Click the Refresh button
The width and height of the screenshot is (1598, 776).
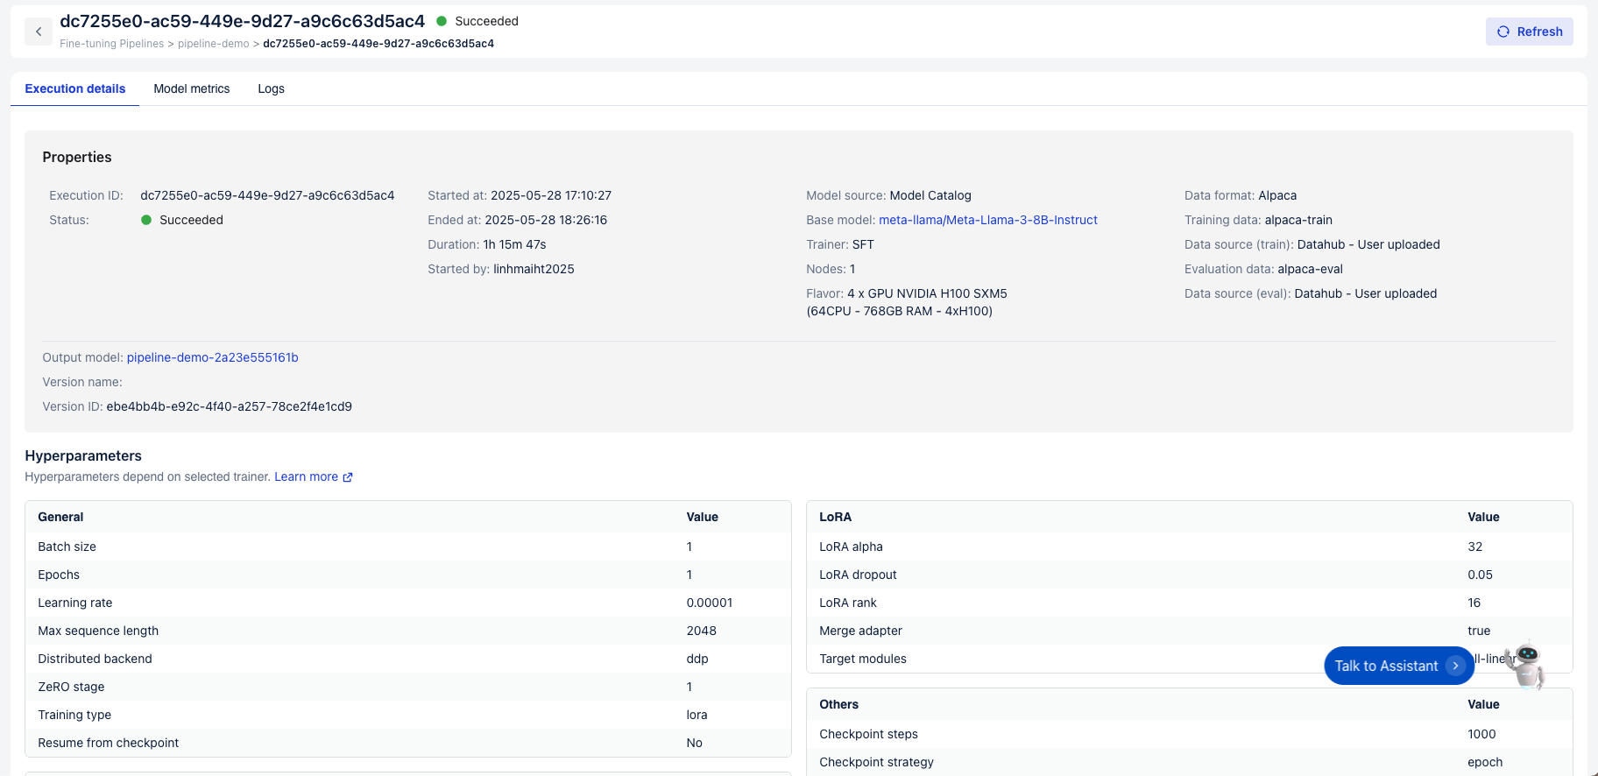[1529, 32]
